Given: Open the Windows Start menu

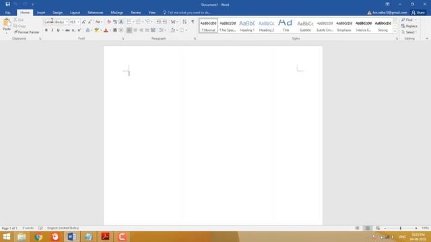Looking at the screenshot, I should pos(7,237).
